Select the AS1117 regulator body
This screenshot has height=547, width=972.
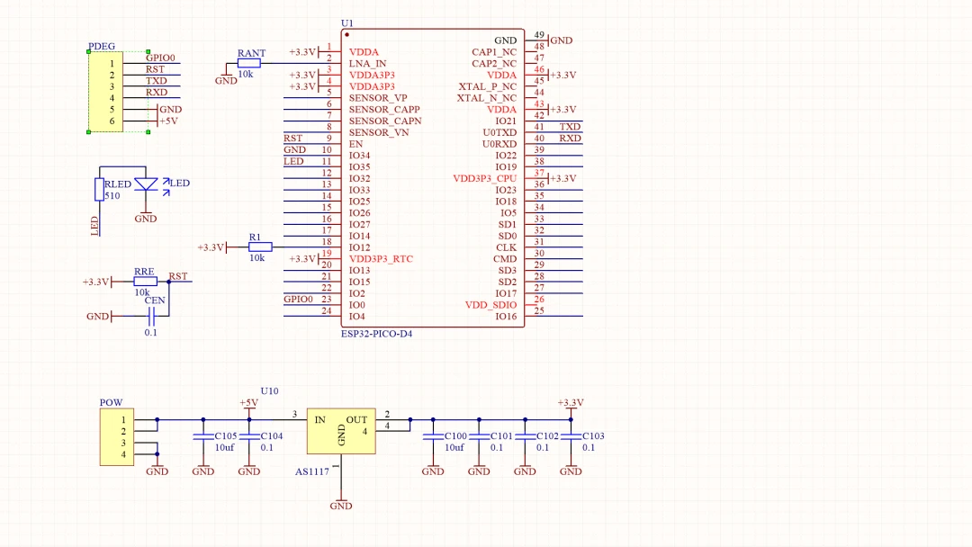tap(341, 431)
